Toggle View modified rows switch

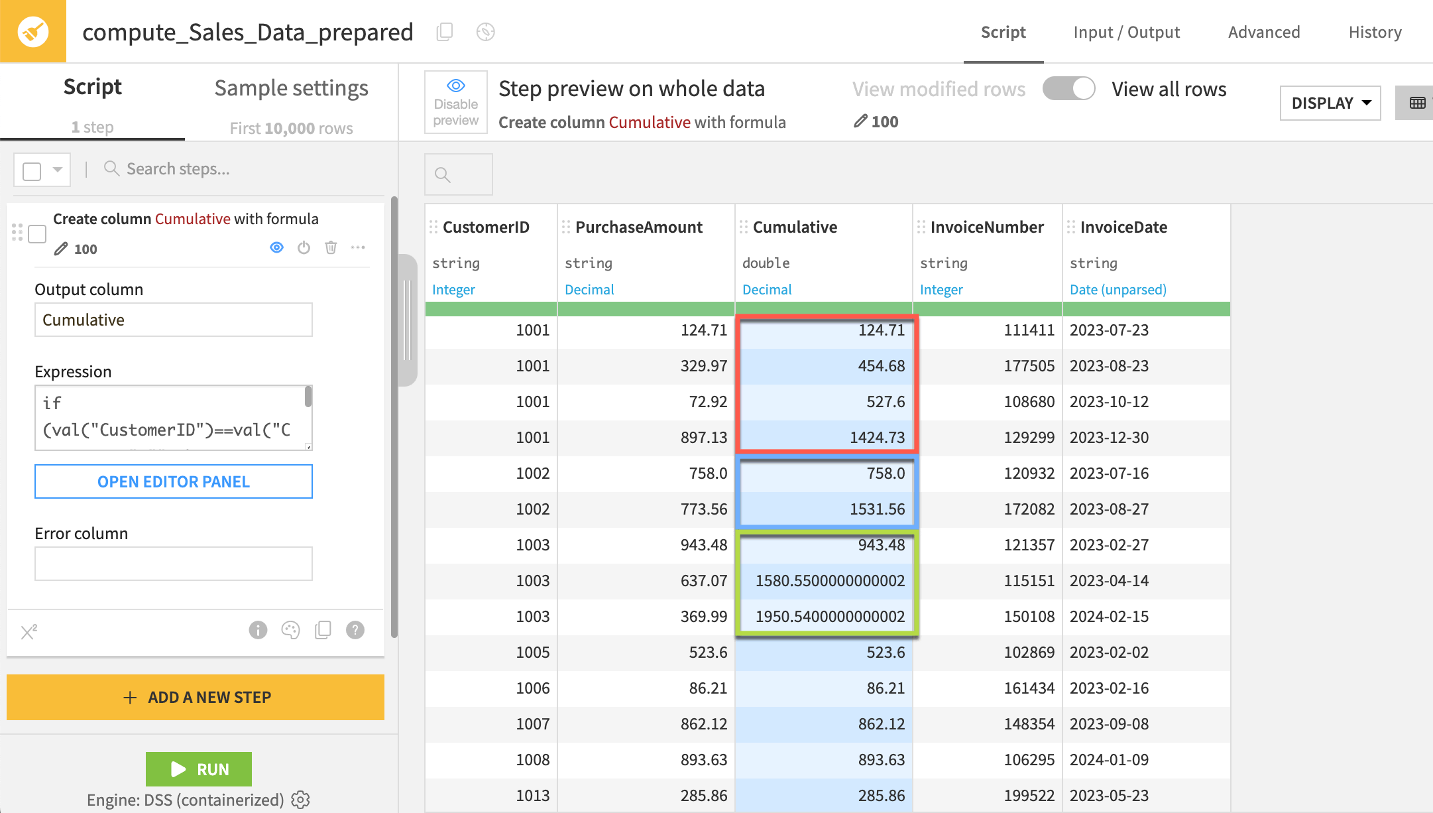click(1068, 89)
